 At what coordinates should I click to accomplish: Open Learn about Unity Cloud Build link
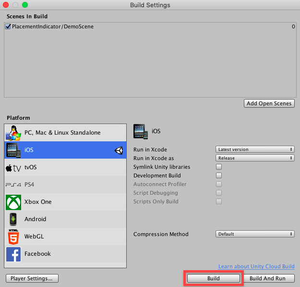[256, 266]
